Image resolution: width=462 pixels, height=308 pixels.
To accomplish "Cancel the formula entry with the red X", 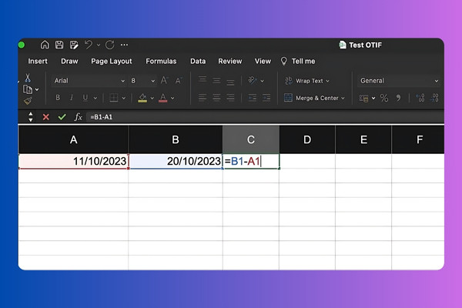I will coord(46,117).
